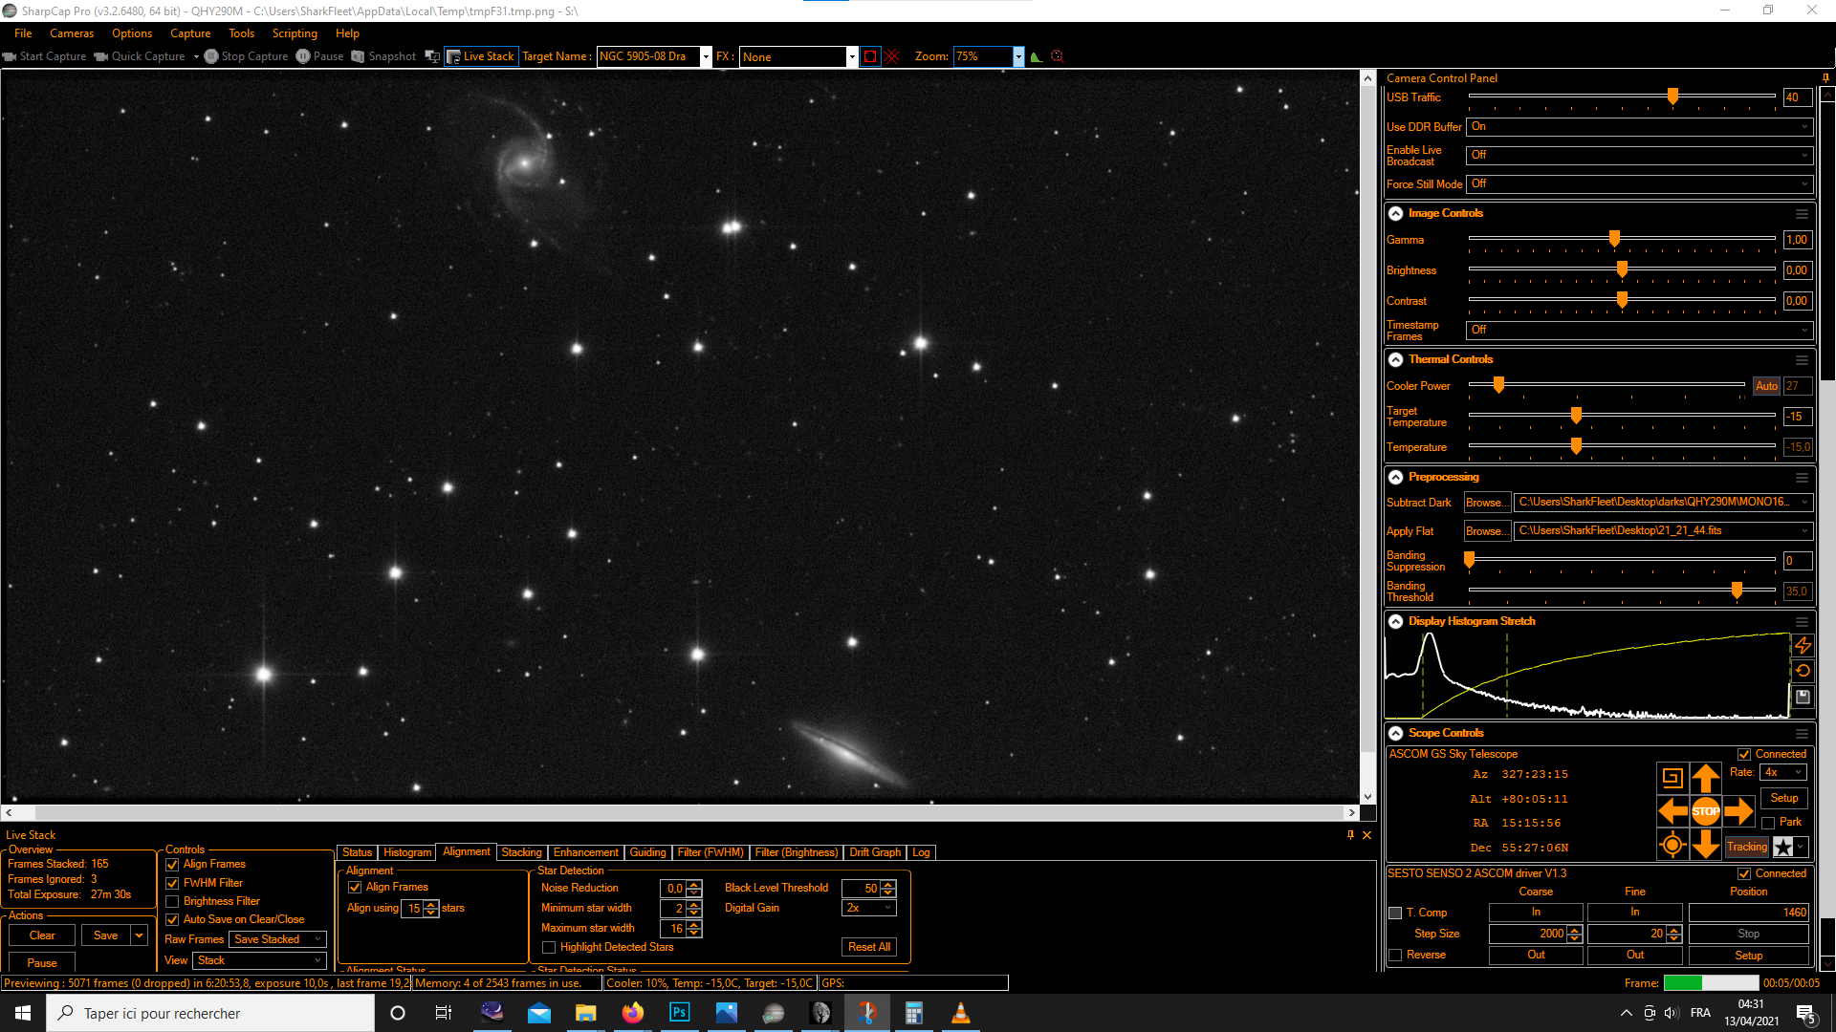Click the crosshair target icon in Scope Controls

click(x=1672, y=845)
